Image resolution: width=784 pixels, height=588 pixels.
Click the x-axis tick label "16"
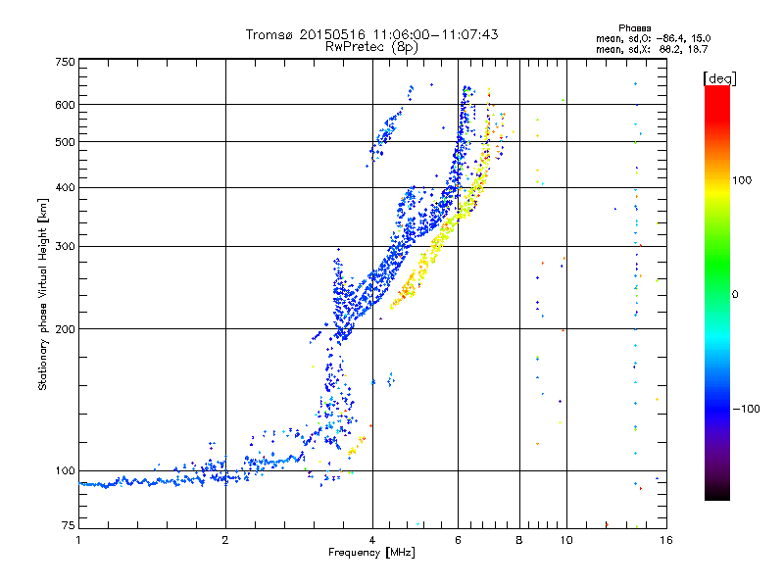point(666,540)
